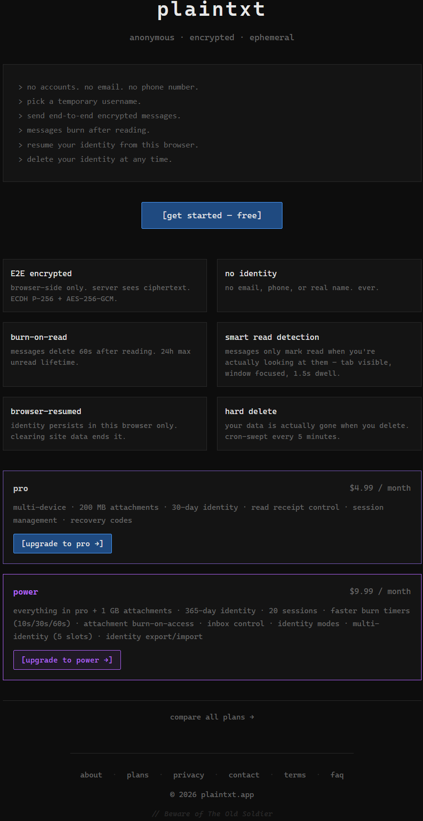Viewport: 423px width, 821px height.
Task: Open compare all plans link
Action: click(212, 717)
